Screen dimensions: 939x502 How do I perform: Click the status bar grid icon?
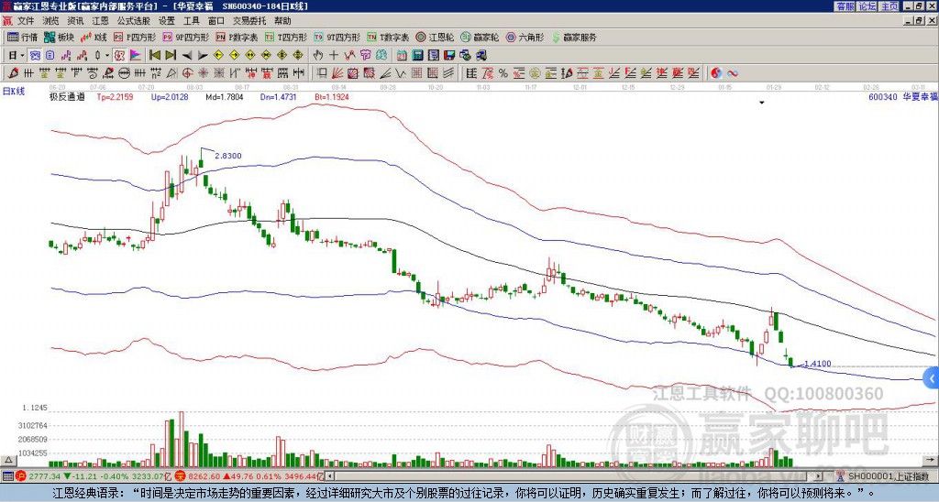pyautogui.click(x=7, y=476)
